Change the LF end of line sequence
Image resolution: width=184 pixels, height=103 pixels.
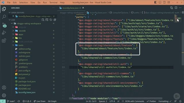click(118, 101)
